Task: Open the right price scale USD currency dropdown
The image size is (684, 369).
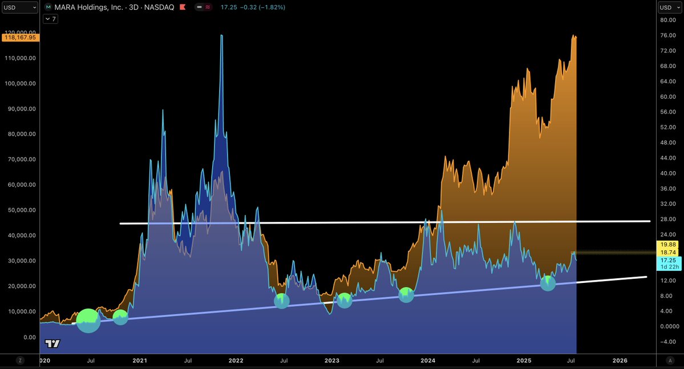Action: (x=670, y=7)
